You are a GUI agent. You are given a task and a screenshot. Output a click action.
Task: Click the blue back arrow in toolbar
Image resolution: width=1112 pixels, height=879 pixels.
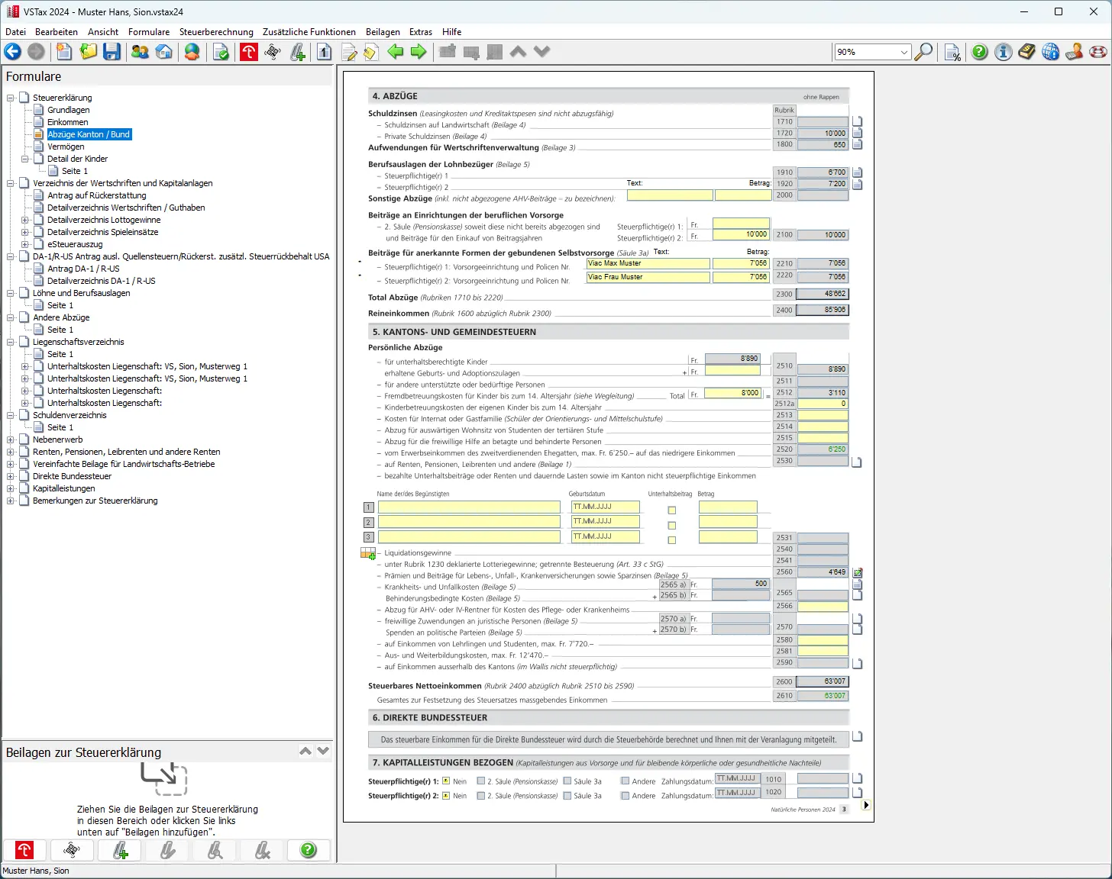13,52
